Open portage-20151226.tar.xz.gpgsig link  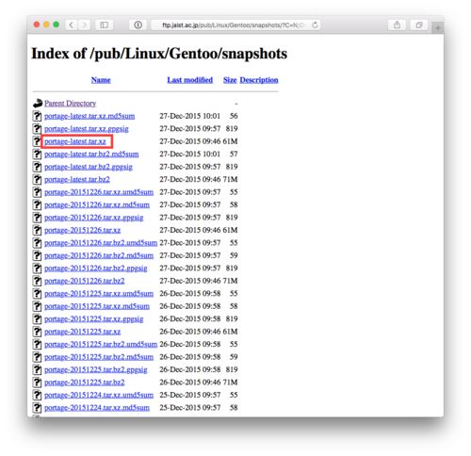point(93,218)
